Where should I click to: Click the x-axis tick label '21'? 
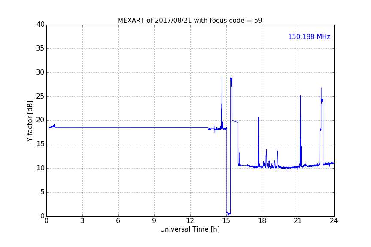pos(298,221)
